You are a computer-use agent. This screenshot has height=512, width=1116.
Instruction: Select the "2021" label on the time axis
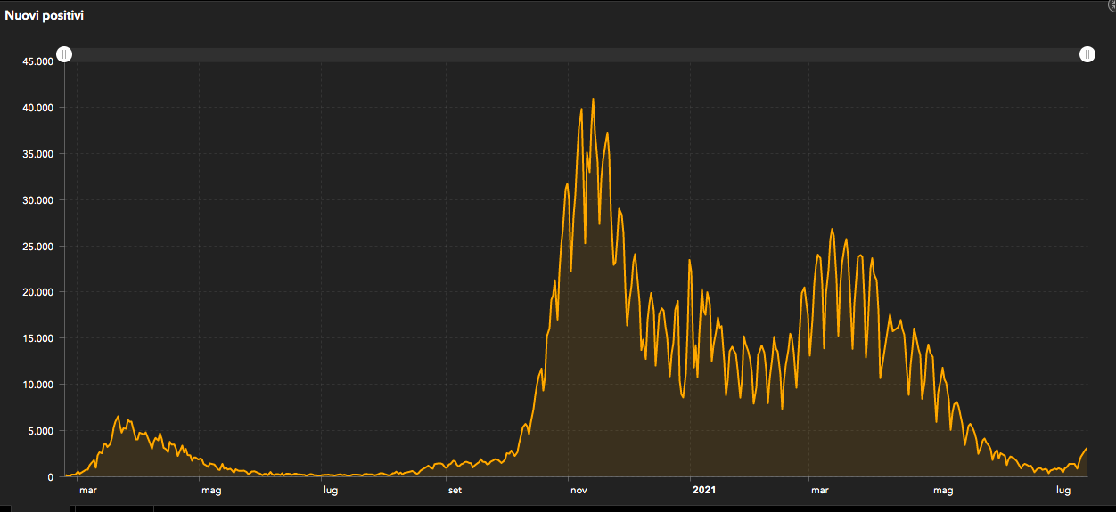click(x=703, y=490)
